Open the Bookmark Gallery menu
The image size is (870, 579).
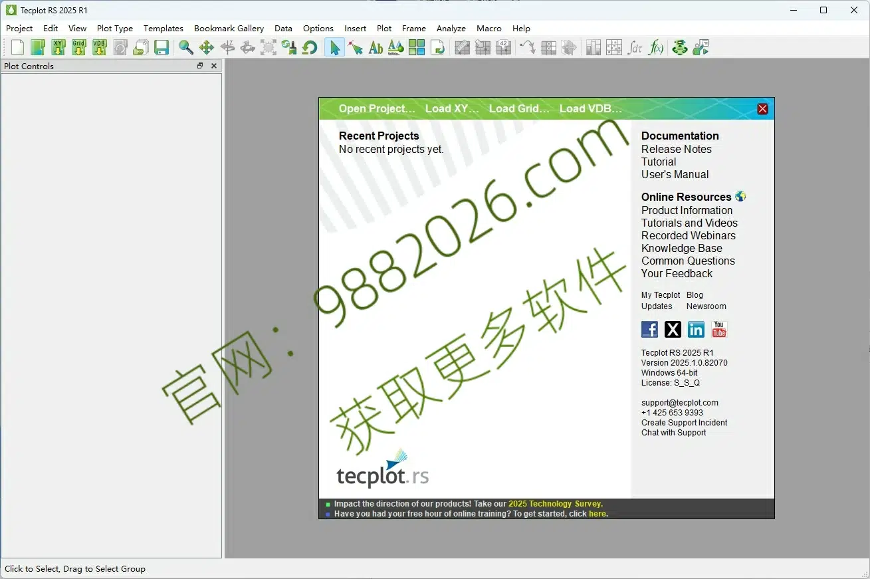tap(229, 29)
